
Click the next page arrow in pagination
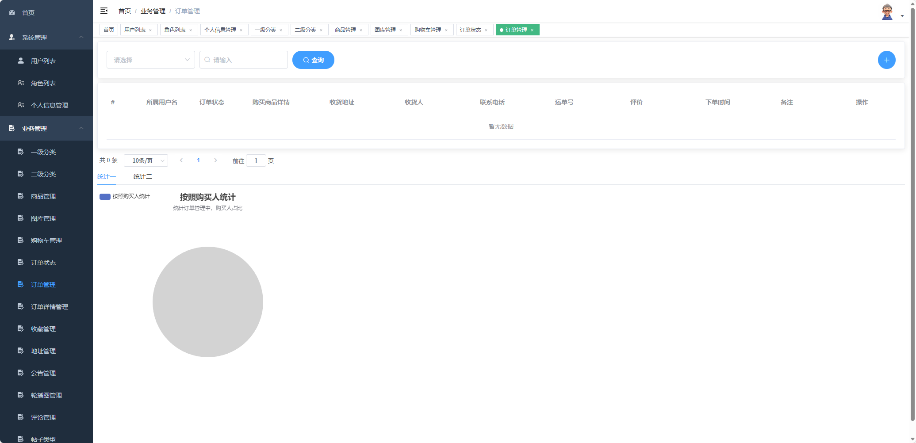tap(215, 160)
